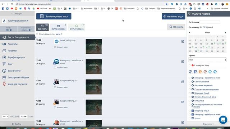Viewport: 230px width, 129px height.
Task: Open the Gmail bookmark icon
Action: pos(50,9)
